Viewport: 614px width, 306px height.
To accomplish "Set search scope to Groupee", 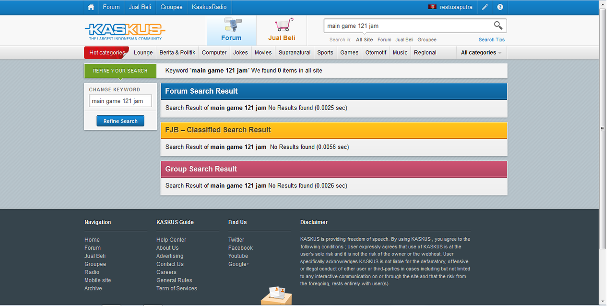I will coord(427,40).
